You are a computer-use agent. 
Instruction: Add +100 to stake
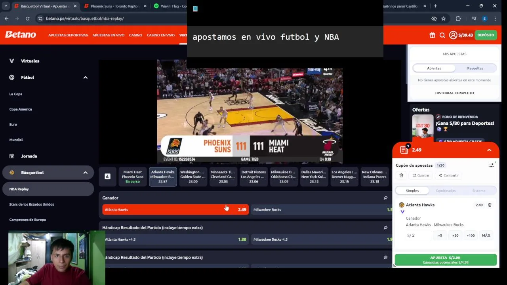pyautogui.click(x=471, y=236)
